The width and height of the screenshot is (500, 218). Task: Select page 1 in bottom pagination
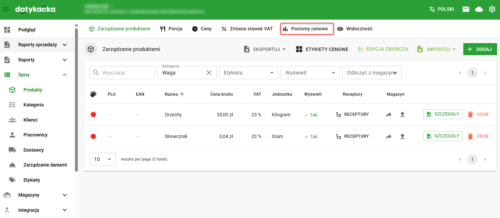coord(472,159)
